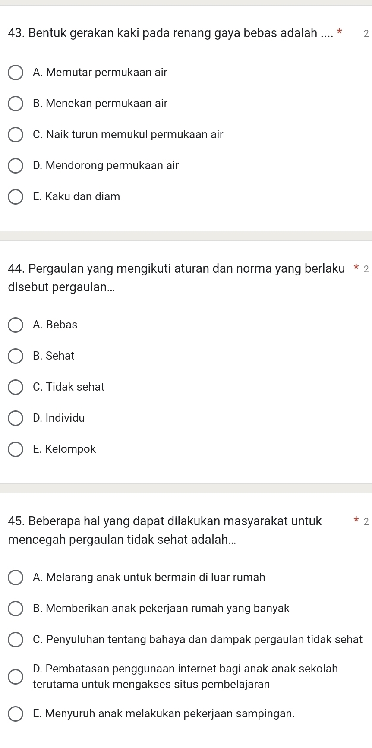The image size is (372, 748).
Task: Select option A. Memutar permukaan air
Action: tap(16, 73)
